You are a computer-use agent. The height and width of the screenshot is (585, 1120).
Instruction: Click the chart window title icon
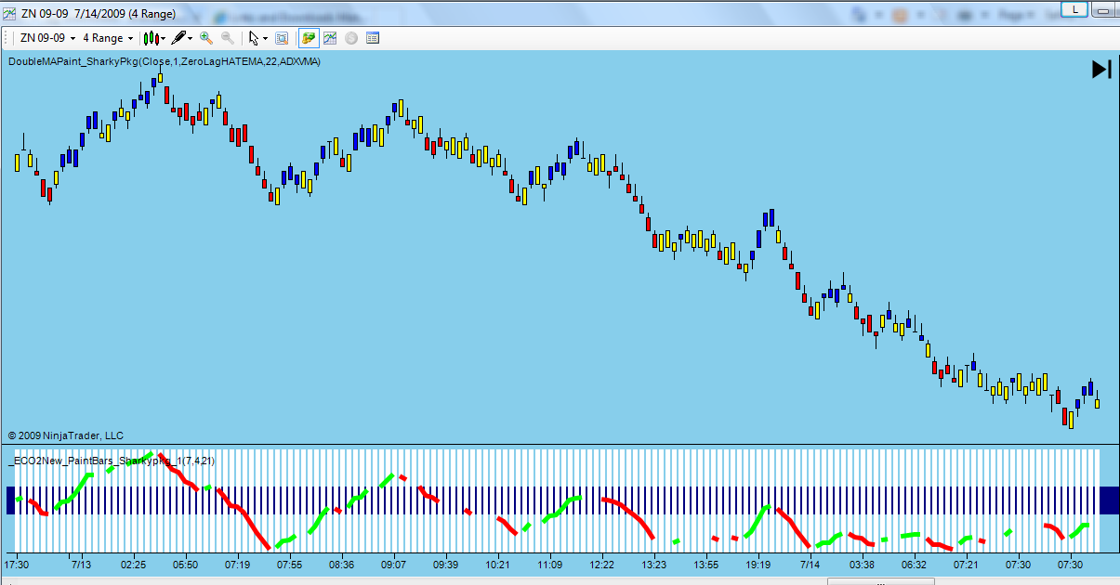point(9,12)
